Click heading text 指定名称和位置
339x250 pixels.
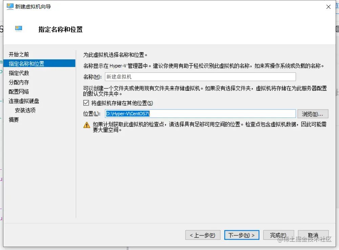tap(61, 29)
